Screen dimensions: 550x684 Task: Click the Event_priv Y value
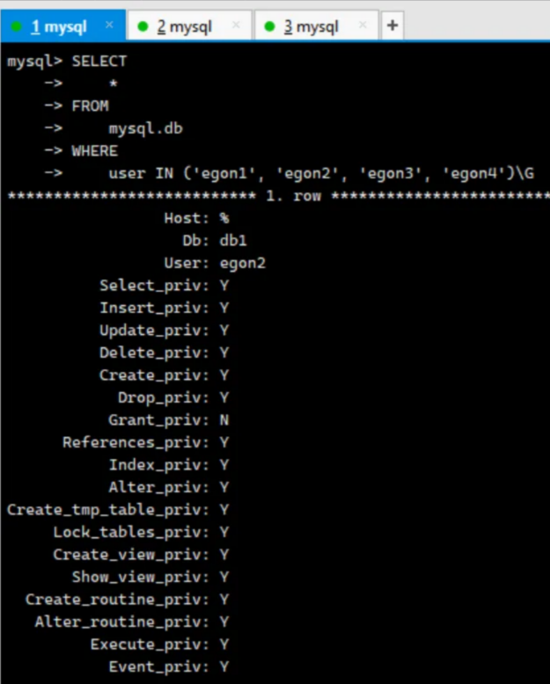pos(224,666)
